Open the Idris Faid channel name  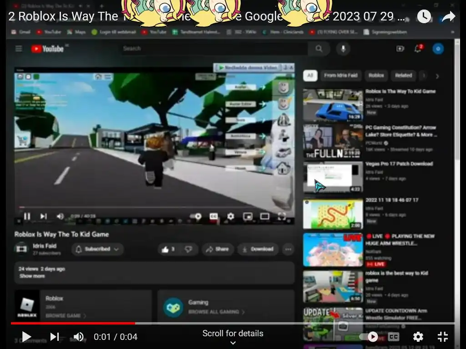tap(45, 246)
